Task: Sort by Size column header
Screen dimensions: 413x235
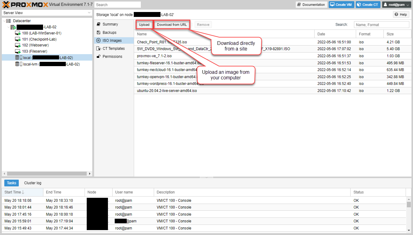Action: pyautogui.click(x=397, y=34)
